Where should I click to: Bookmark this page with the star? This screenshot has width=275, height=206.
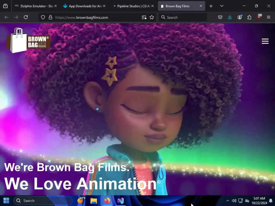coord(152,17)
